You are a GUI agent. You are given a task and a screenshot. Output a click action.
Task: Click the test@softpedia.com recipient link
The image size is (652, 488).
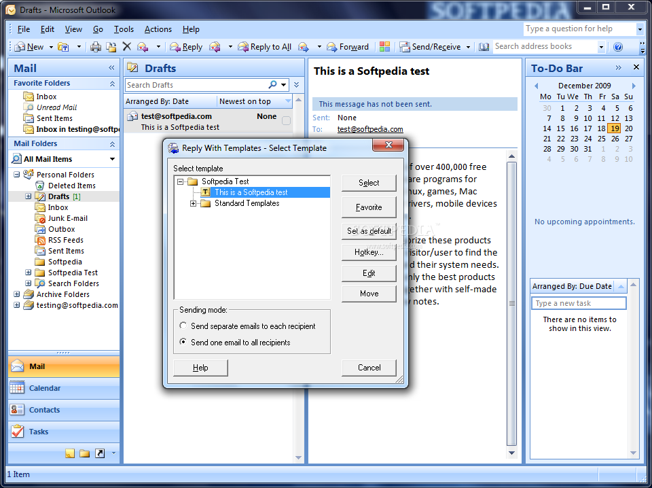click(370, 129)
